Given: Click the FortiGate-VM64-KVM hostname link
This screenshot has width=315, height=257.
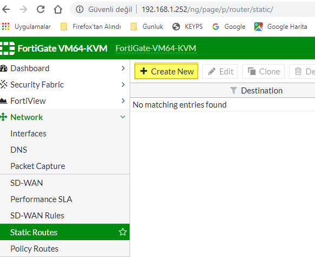Looking at the screenshot, I should pos(156,48).
